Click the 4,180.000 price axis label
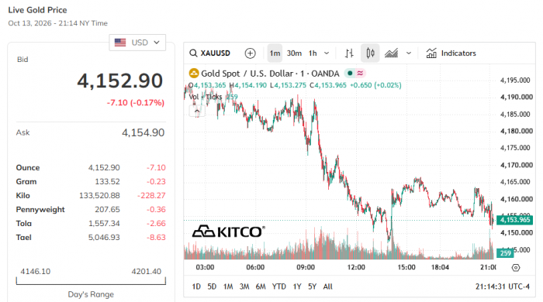This screenshot has height=302, width=543. click(517, 131)
